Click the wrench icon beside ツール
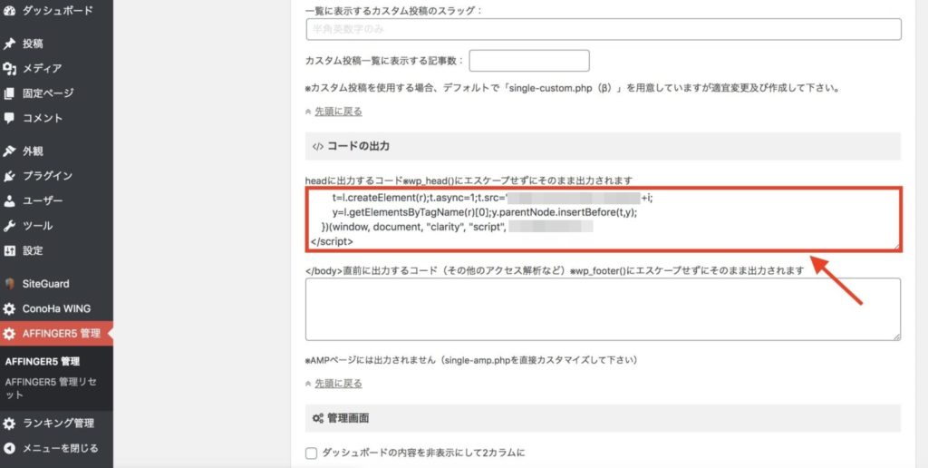 click(x=8, y=226)
